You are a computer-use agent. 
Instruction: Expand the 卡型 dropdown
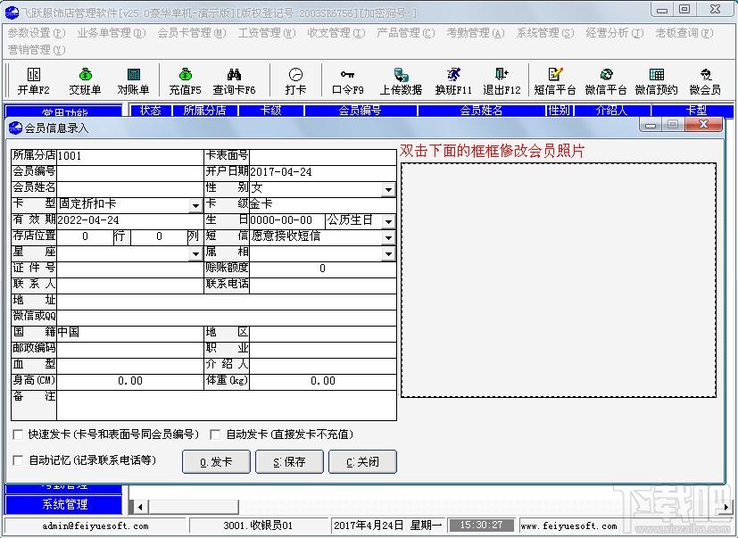pos(195,205)
